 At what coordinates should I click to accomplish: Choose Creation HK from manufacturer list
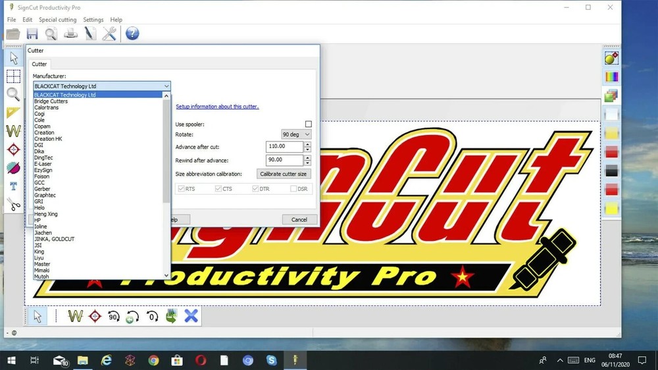tap(98, 139)
